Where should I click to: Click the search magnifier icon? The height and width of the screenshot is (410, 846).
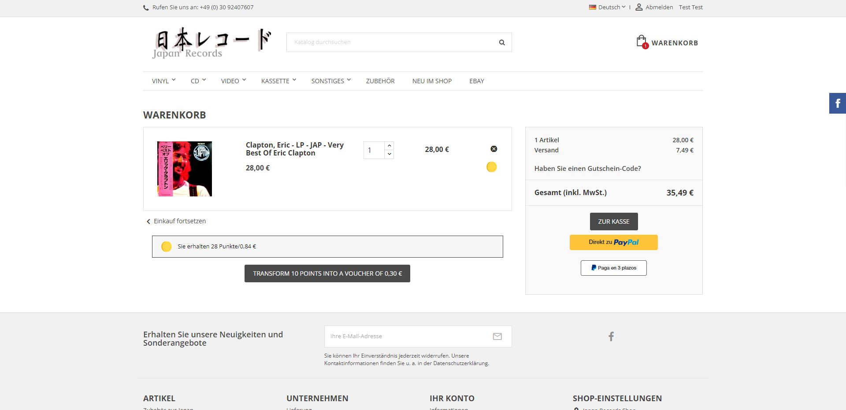[502, 42]
